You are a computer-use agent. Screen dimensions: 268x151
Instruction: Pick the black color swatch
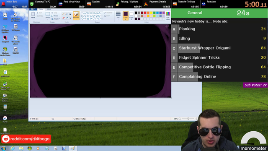click(136, 13)
